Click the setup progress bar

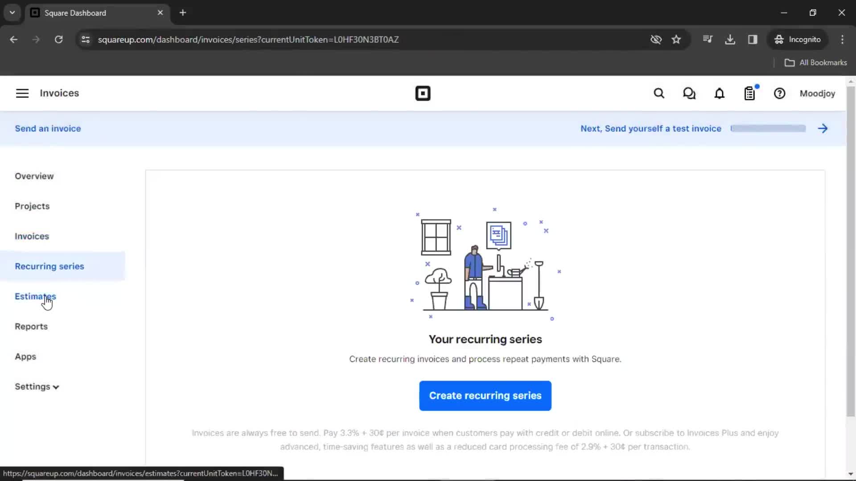768,129
